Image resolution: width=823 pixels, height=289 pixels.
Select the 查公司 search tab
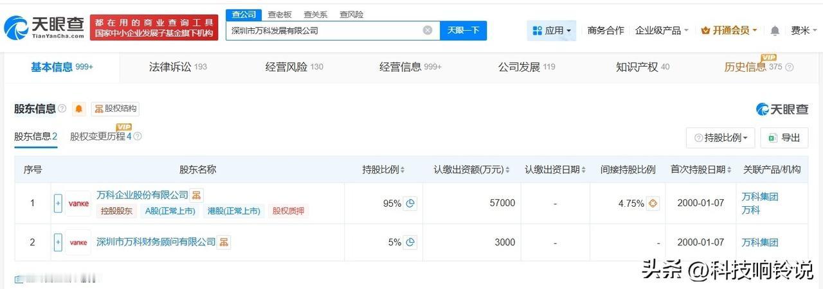point(244,14)
